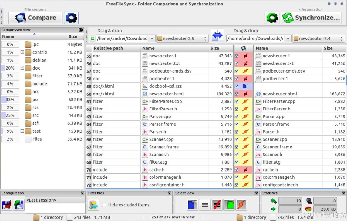This screenshot has height=221, width=347.
Task: Sort by left Name column header
Action: 175,48
